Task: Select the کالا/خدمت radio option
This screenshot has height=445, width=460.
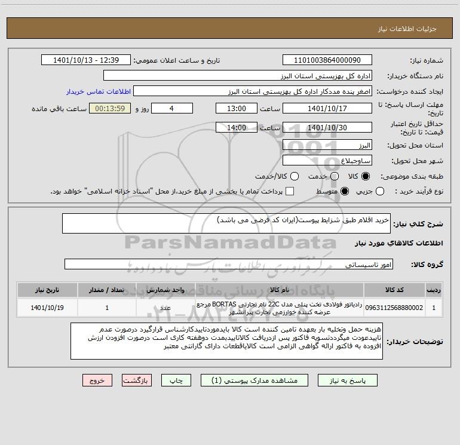Action: [295, 176]
